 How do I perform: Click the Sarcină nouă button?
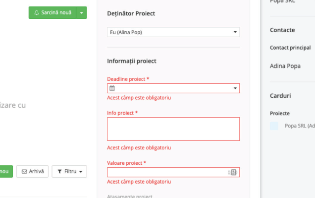tap(52, 13)
